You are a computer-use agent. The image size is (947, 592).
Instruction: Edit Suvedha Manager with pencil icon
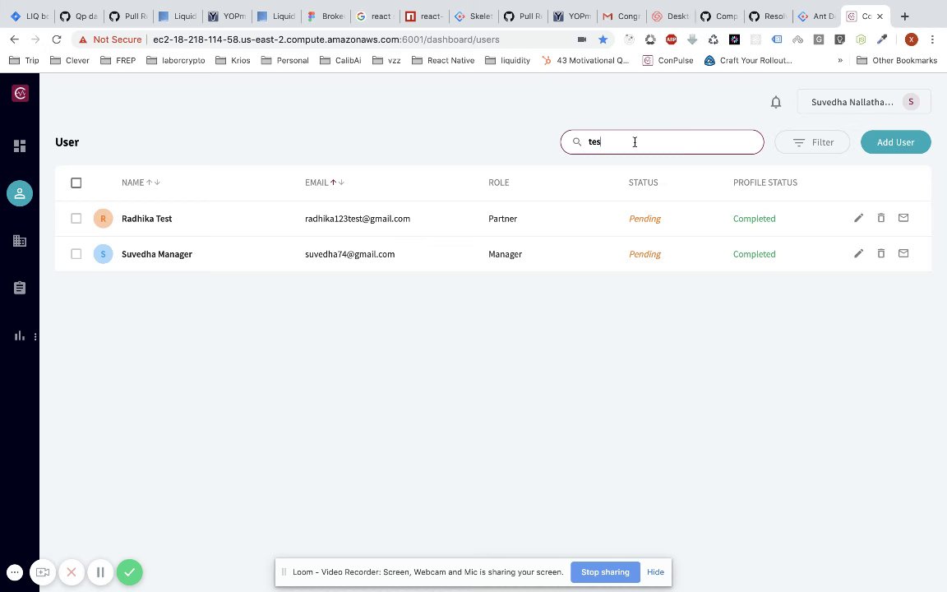[858, 254]
